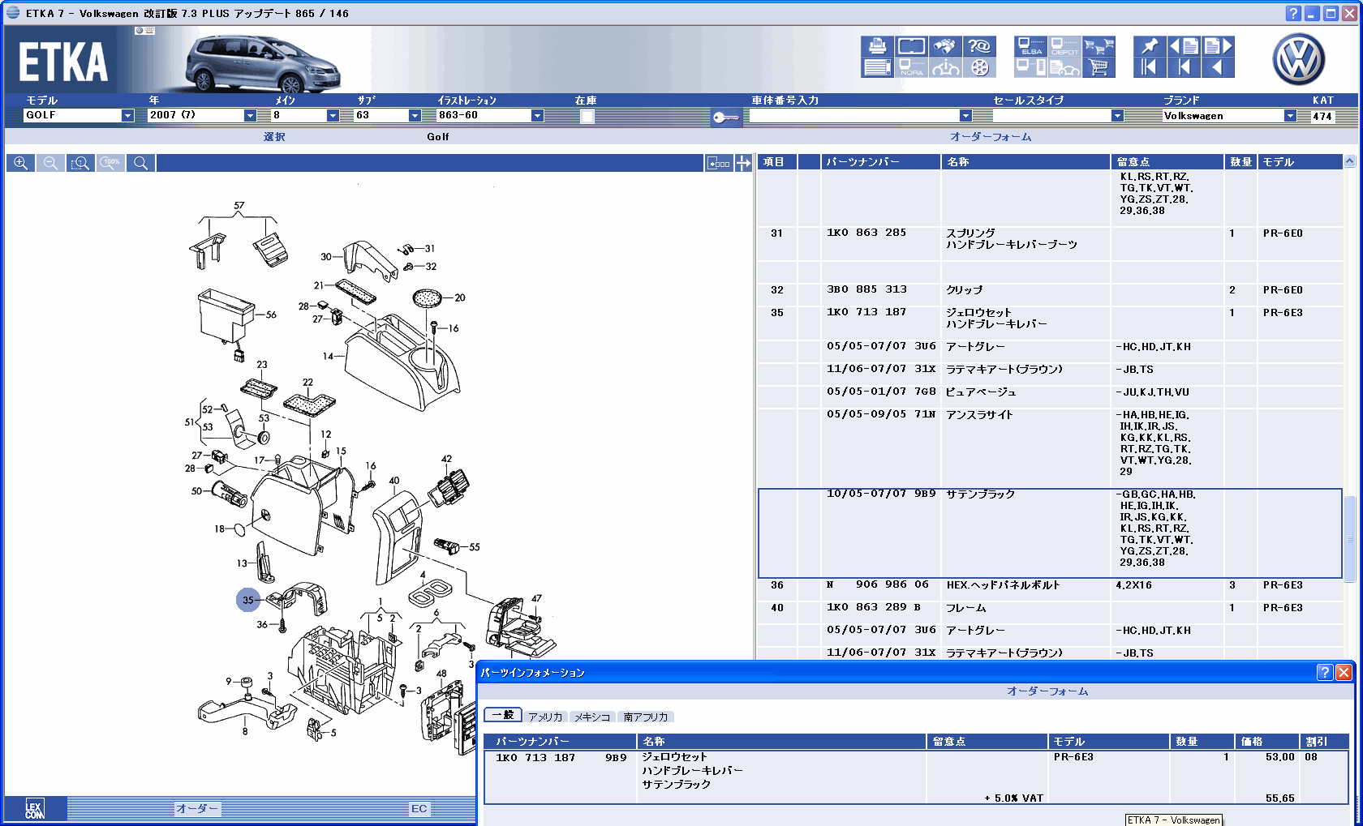
Task: Click the panel split arrow icon
Action: tap(743, 163)
